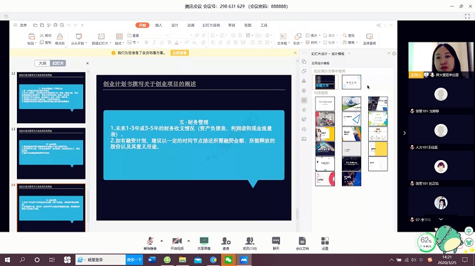475x266 pixels.
Task: Open the 动画 ribbon tab
Action: click(191, 26)
